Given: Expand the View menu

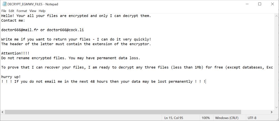Looking at the screenshot, I should click(33, 11).
